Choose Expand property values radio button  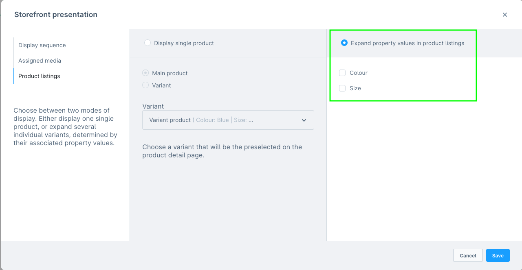[x=344, y=43]
